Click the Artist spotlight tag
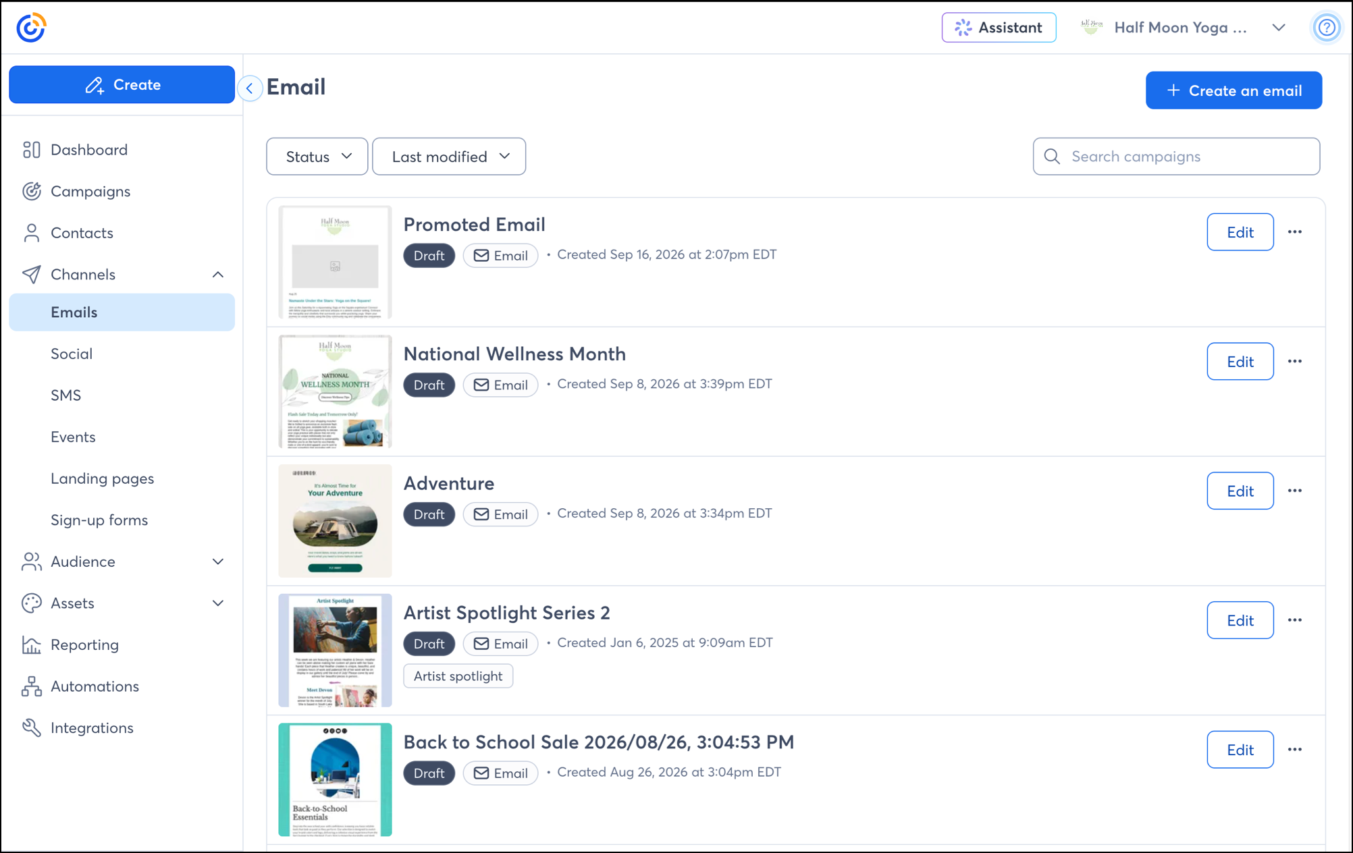The height and width of the screenshot is (853, 1353). point(458,676)
